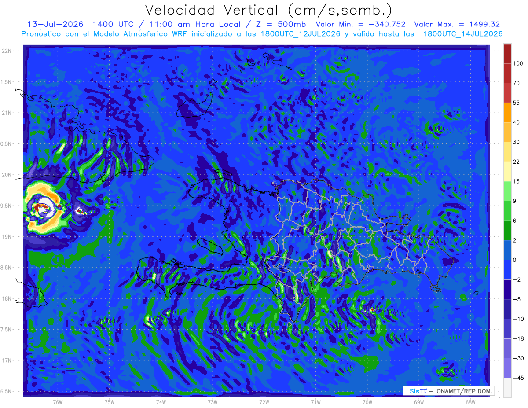
Task: Click the '18N' latitude label
Action: click(7, 298)
